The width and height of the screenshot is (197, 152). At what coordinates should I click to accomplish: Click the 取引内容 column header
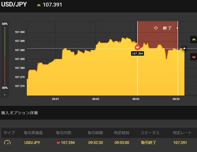(64, 133)
